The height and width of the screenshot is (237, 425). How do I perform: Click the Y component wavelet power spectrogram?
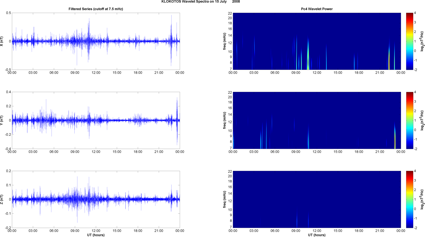317,120
